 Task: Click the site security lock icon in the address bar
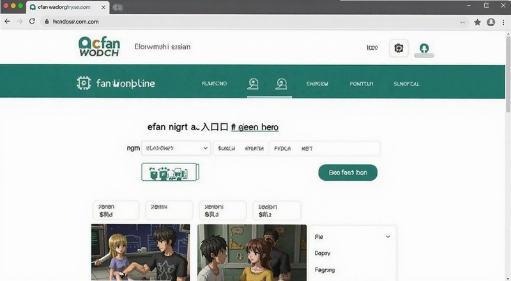click(47, 22)
